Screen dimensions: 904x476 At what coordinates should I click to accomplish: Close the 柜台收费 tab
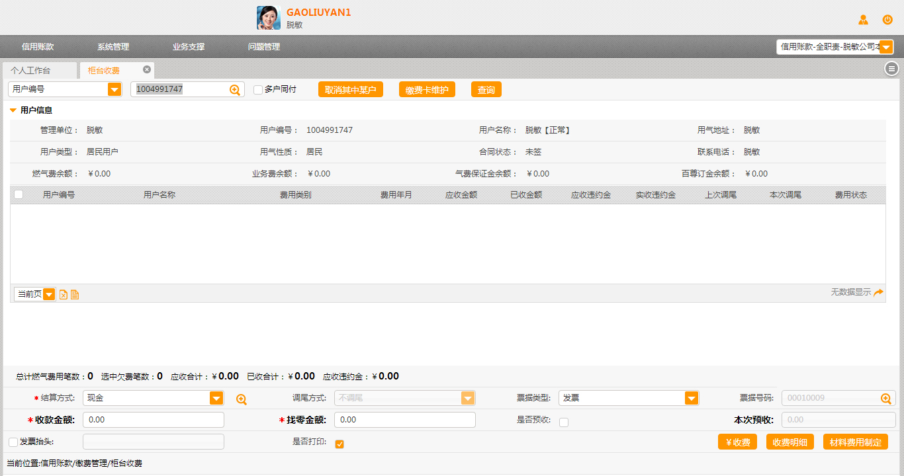tap(147, 69)
